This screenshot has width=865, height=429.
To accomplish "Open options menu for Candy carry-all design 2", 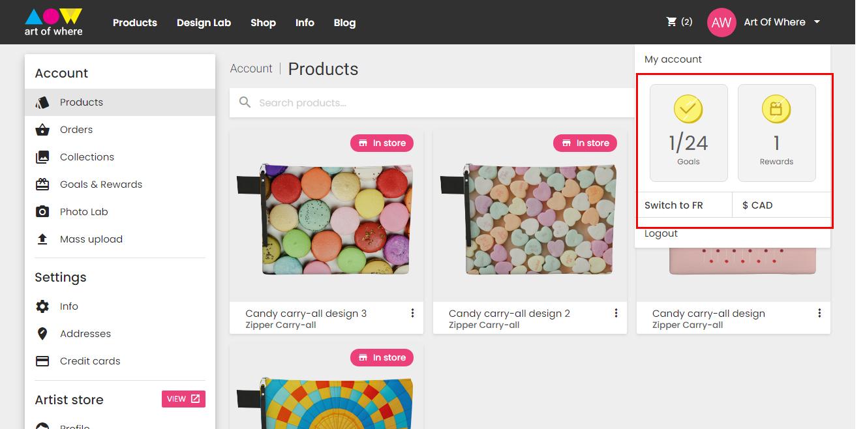I will click(616, 314).
